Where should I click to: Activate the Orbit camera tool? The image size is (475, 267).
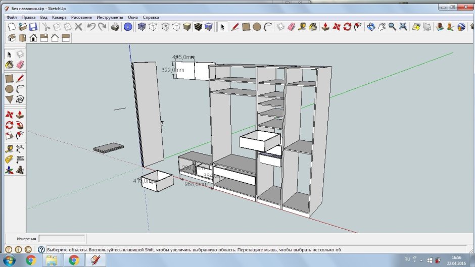pos(370,27)
